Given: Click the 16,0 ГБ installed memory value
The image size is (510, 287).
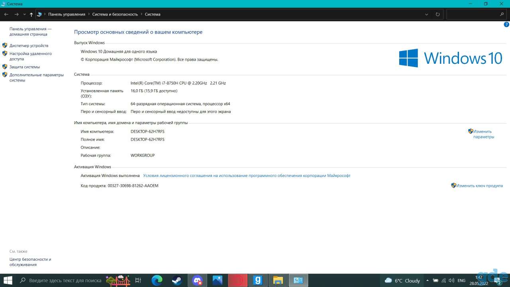Looking at the screenshot, I should click(154, 91).
